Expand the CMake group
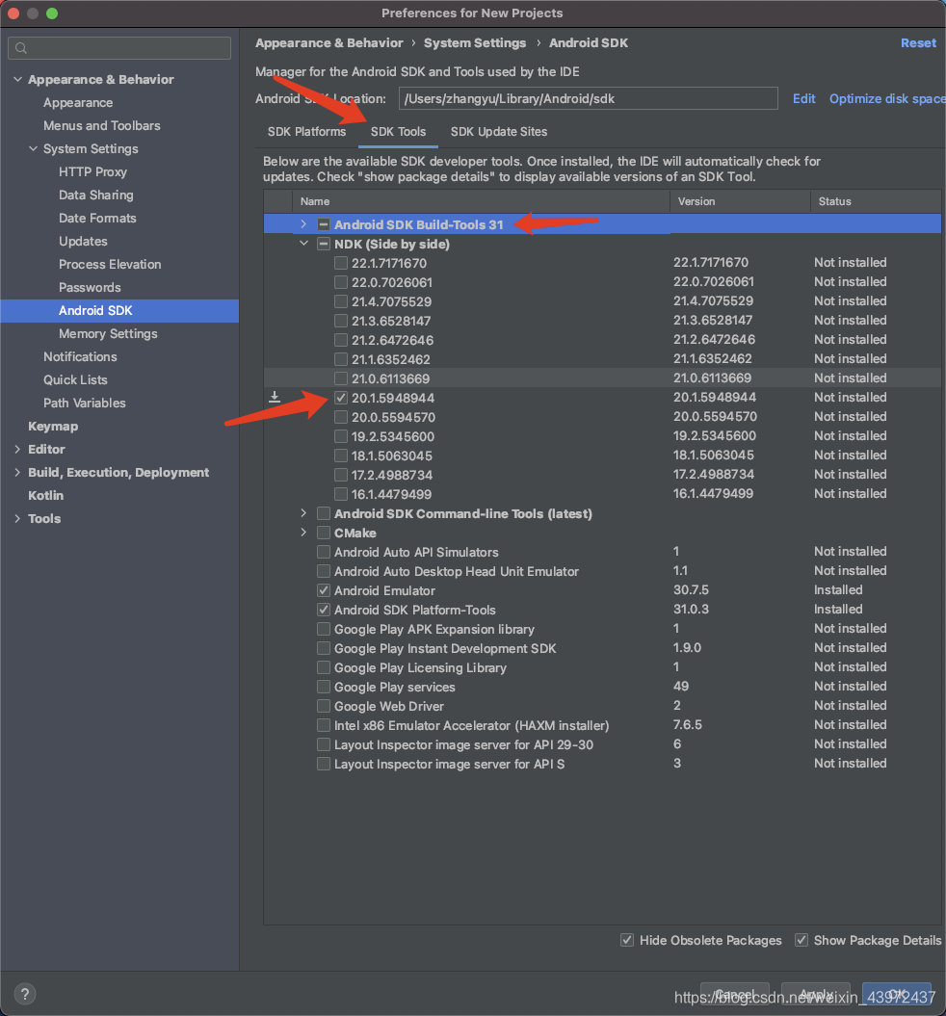The image size is (946, 1016). pyautogui.click(x=303, y=533)
